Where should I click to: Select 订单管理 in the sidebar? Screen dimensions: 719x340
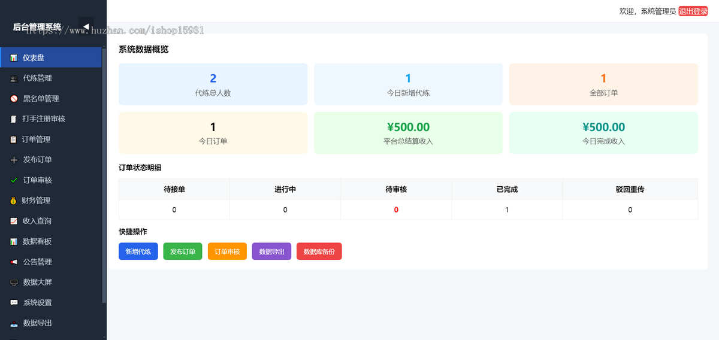click(x=51, y=139)
